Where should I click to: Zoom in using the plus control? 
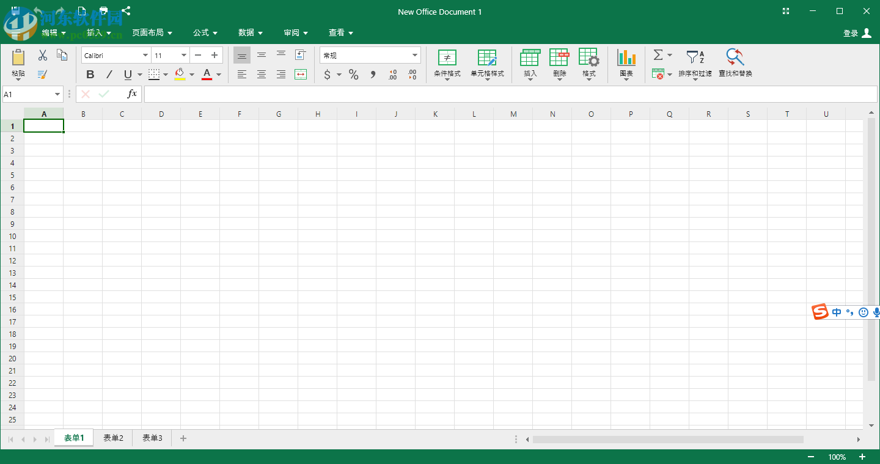[862, 457]
